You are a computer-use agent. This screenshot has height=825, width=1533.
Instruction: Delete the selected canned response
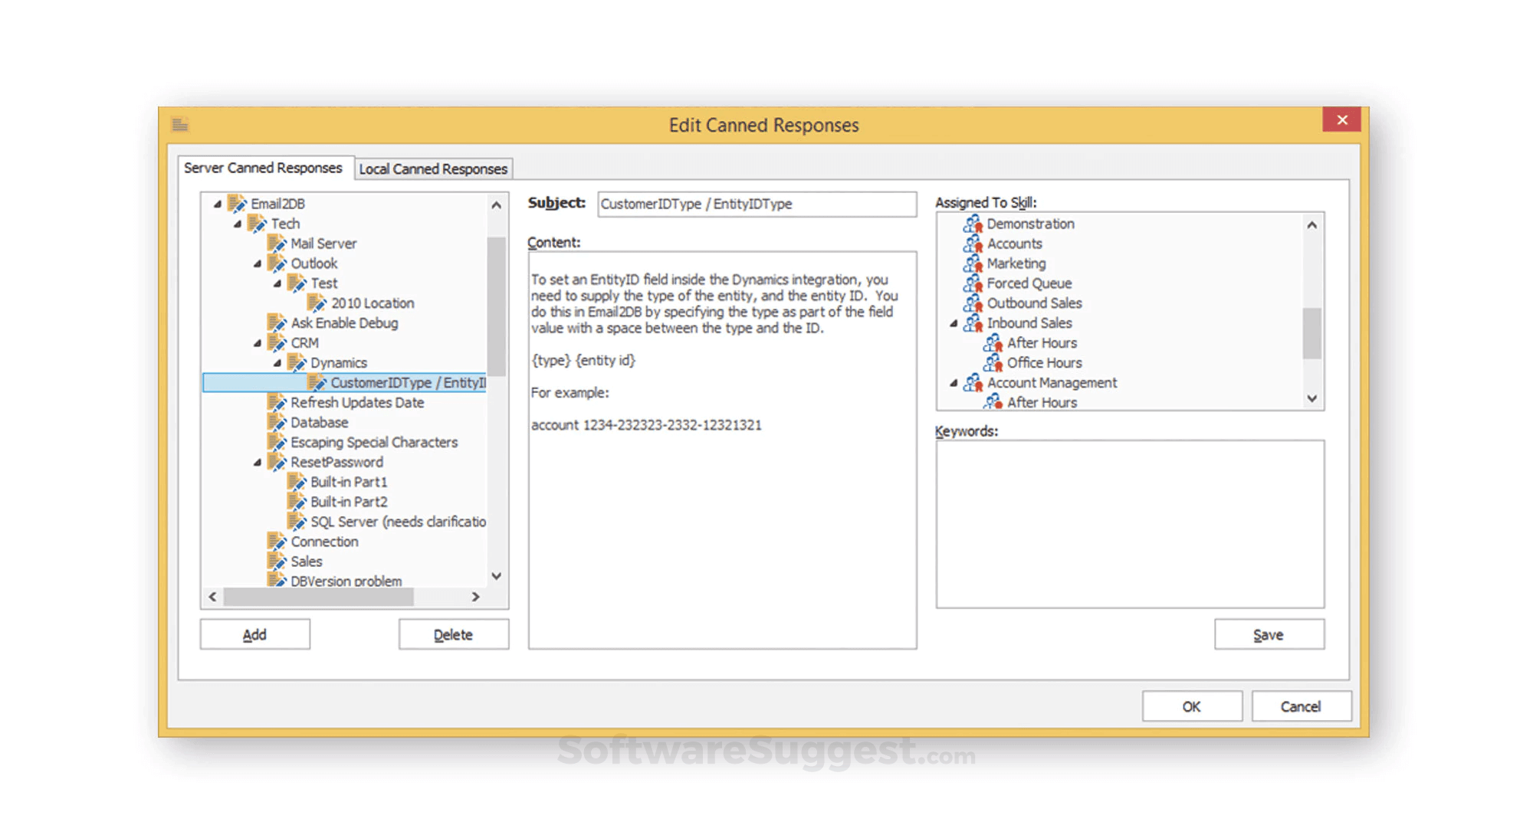pyautogui.click(x=453, y=635)
